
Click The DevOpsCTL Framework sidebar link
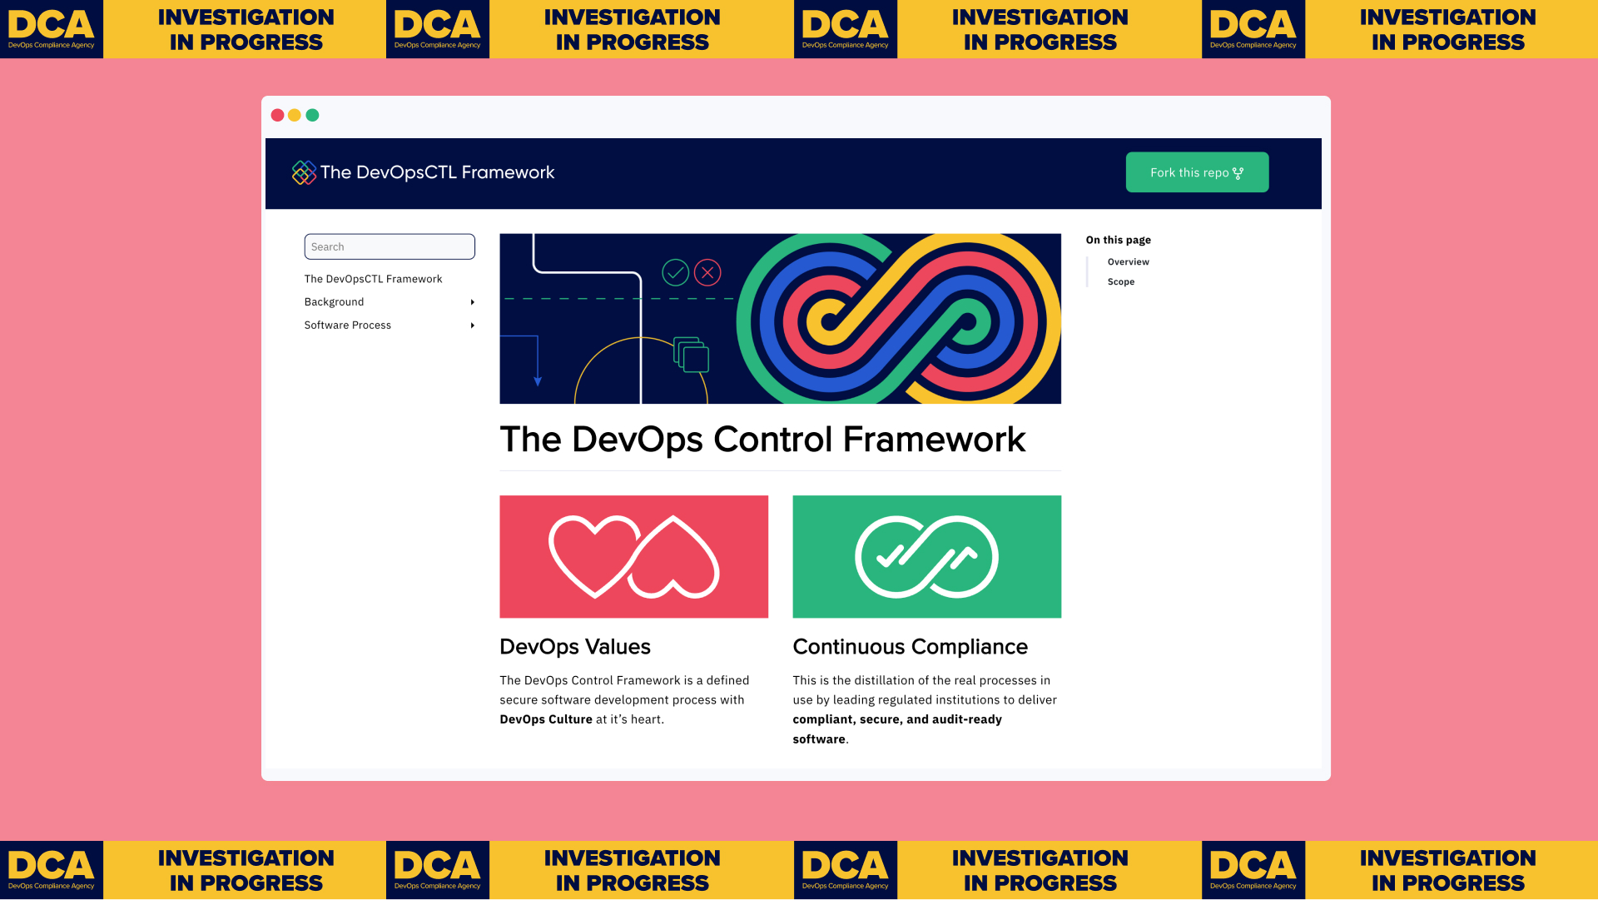[373, 278]
